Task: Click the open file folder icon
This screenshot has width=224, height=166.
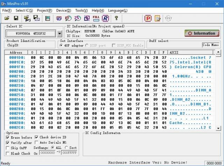Action: point(7,18)
